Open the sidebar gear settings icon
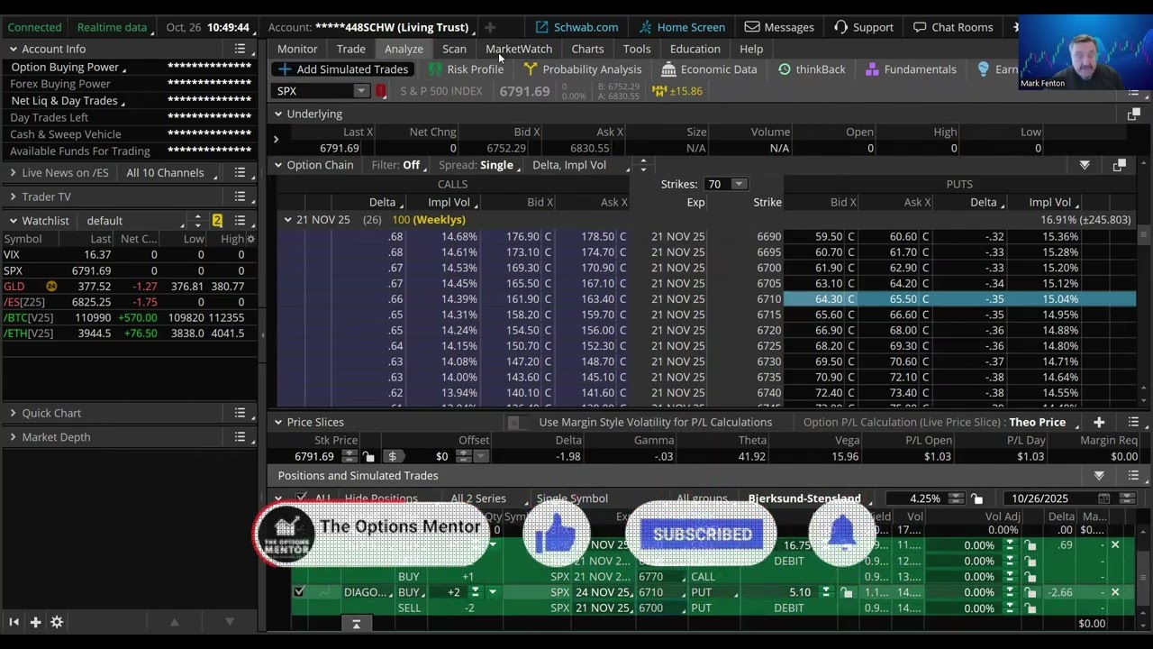 tap(57, 622)
